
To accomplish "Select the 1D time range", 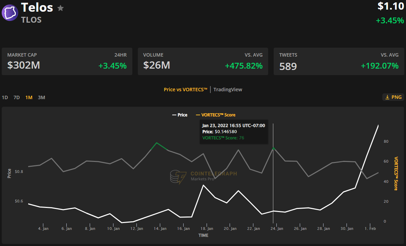I will (5, 97).
